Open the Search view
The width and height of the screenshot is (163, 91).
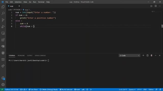[3, 13]
